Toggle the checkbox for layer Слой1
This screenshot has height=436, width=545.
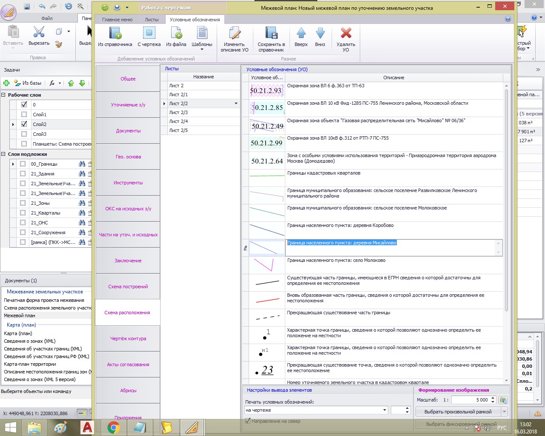pyautogui.click(x=24, y=115)
